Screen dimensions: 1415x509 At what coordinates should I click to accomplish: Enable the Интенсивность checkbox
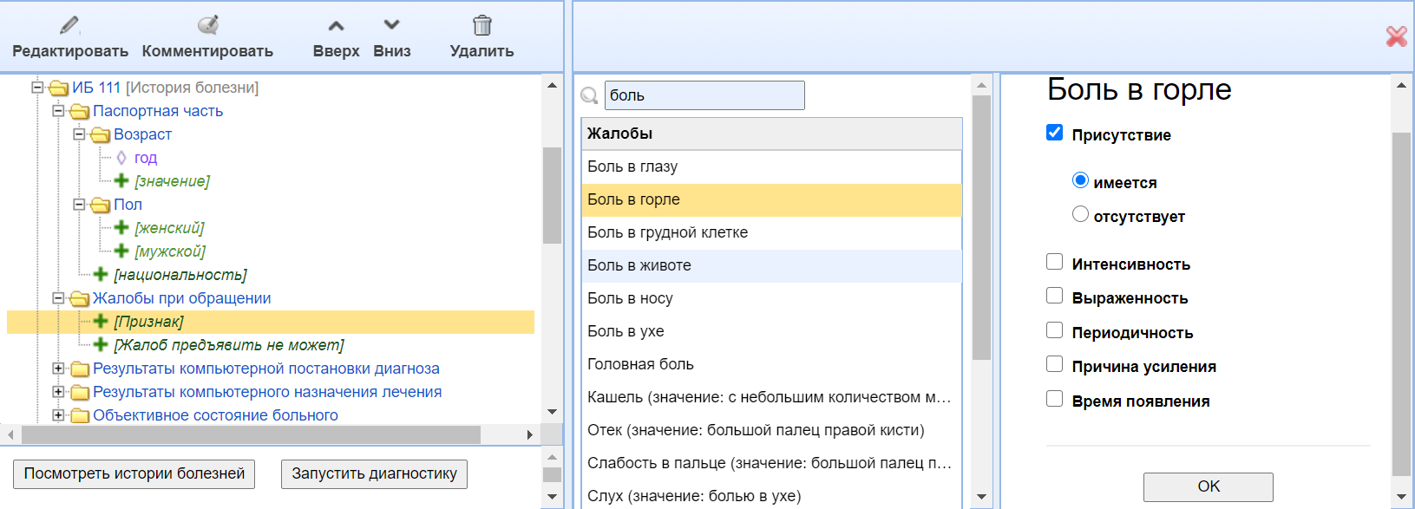pyautogui.click(x=1054, y=262)
